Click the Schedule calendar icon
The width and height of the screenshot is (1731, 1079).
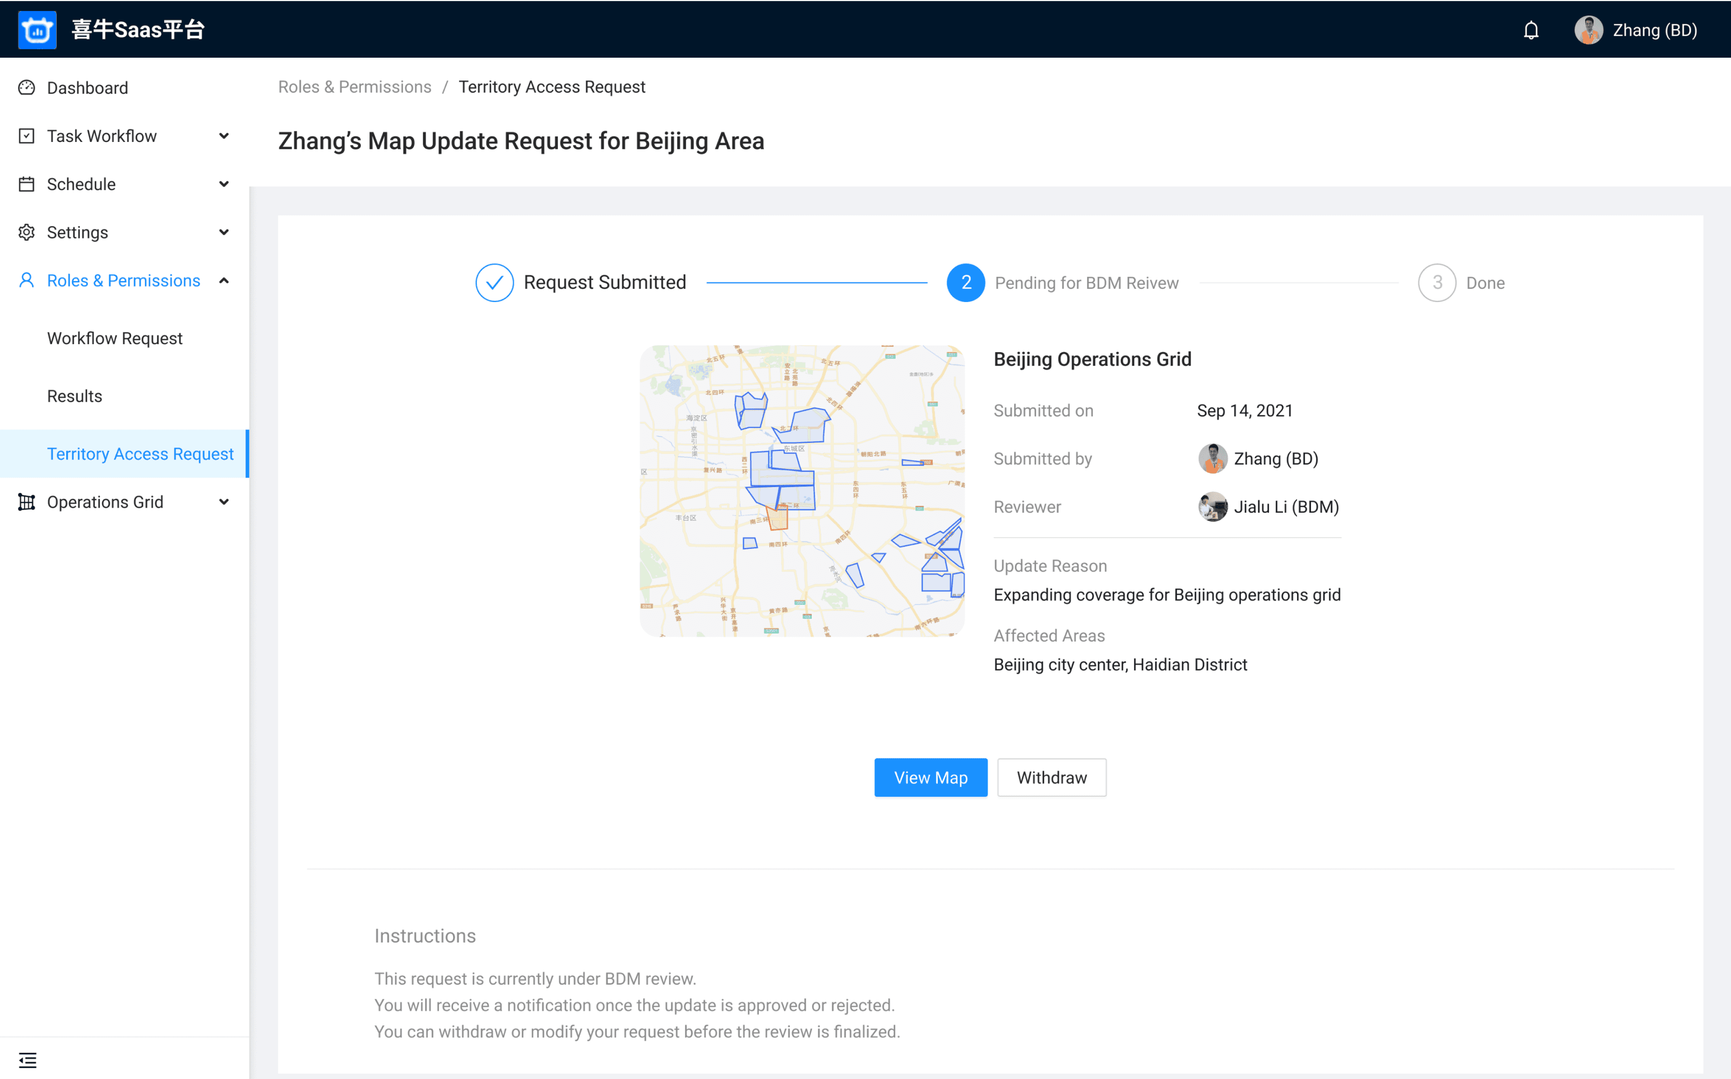pyautogui.click(x=27, y=184)
